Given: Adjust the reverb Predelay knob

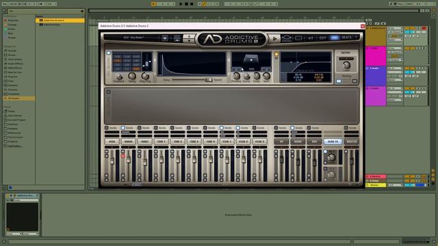Looking at the screenshot, I should point(236,76).
